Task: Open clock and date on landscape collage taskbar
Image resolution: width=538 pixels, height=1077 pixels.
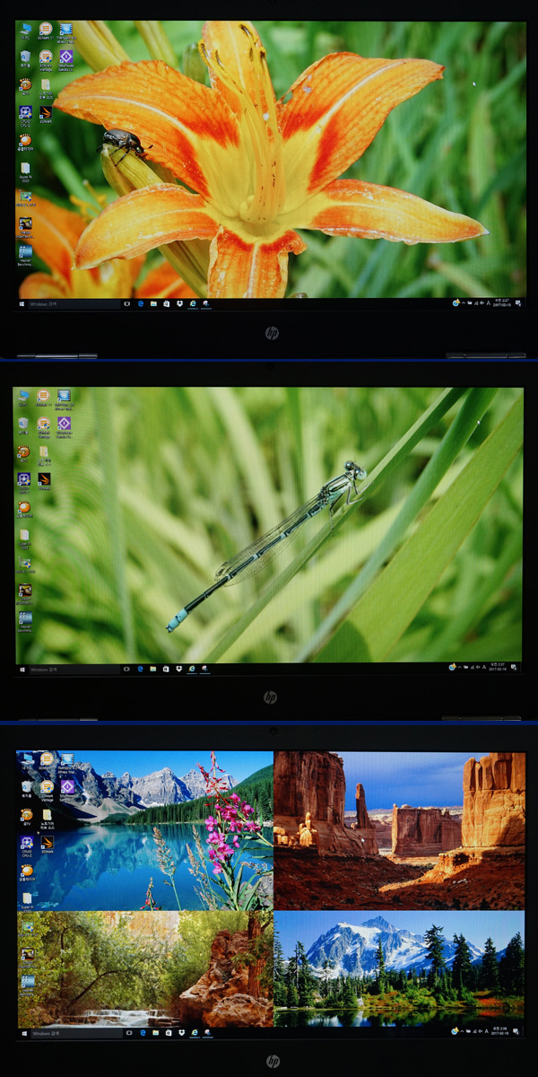Action: (x=500, y=1032)
